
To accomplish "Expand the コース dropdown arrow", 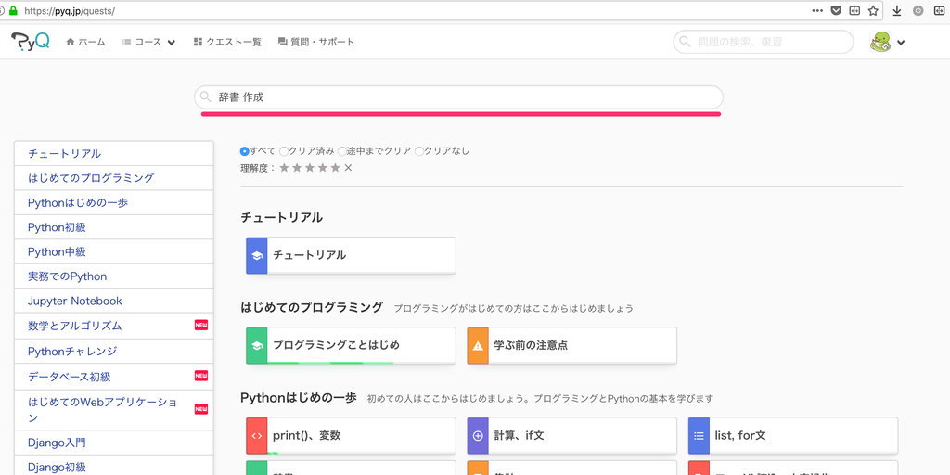I will click(172, 43).
